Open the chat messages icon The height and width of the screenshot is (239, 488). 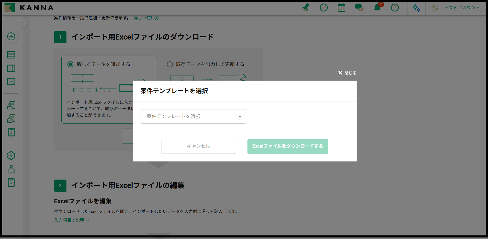359,8
